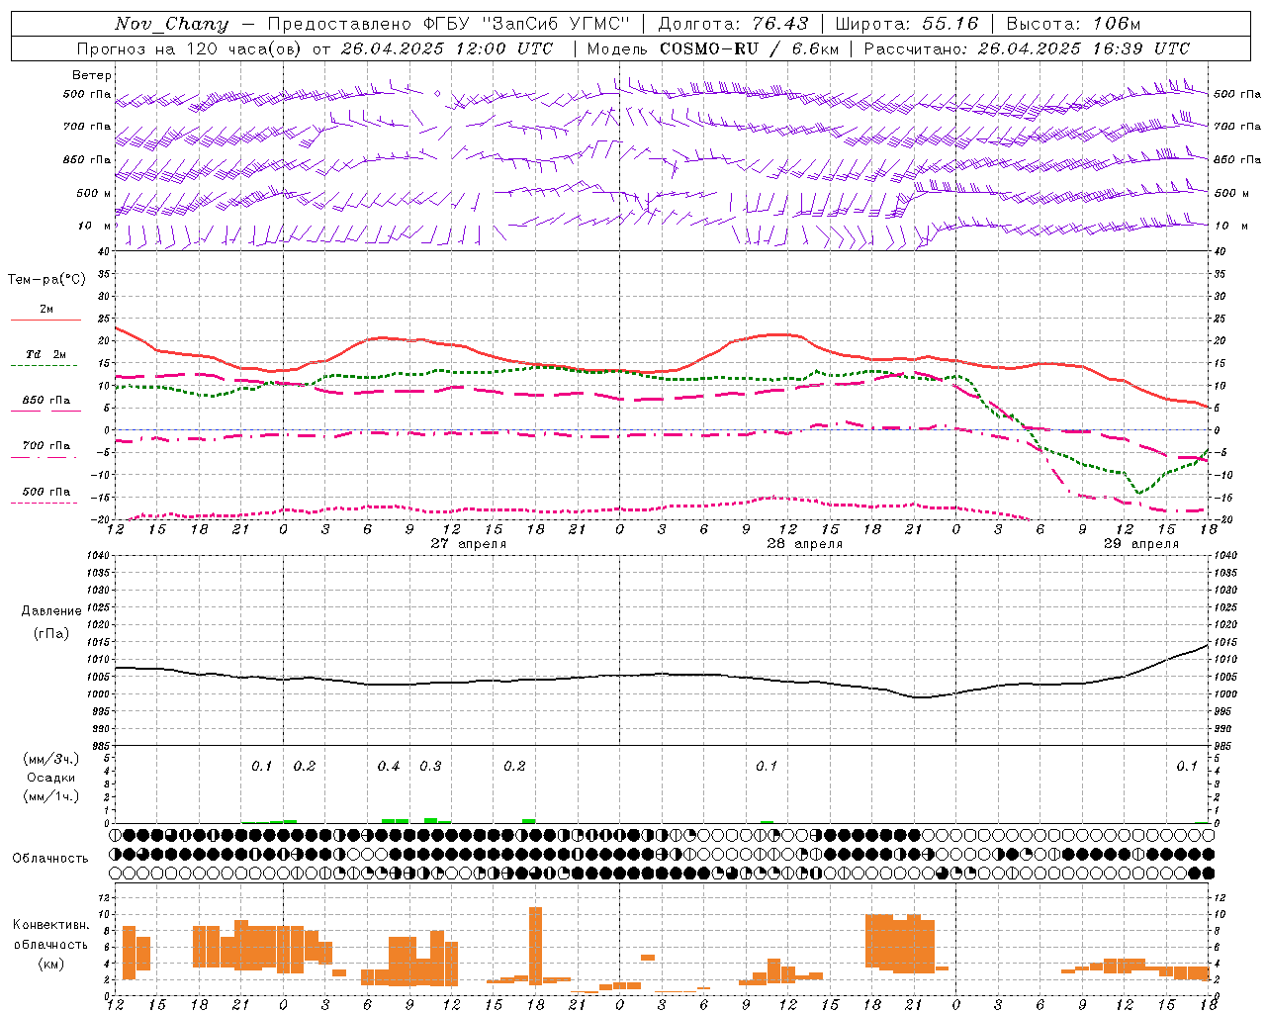1266x1013 pixels.
Task: Click the tallest orange convective cloud bar
Action: click(536, 946)
